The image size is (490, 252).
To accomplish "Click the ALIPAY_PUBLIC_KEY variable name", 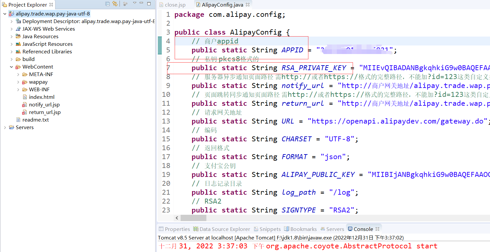I will click(318, 175).
